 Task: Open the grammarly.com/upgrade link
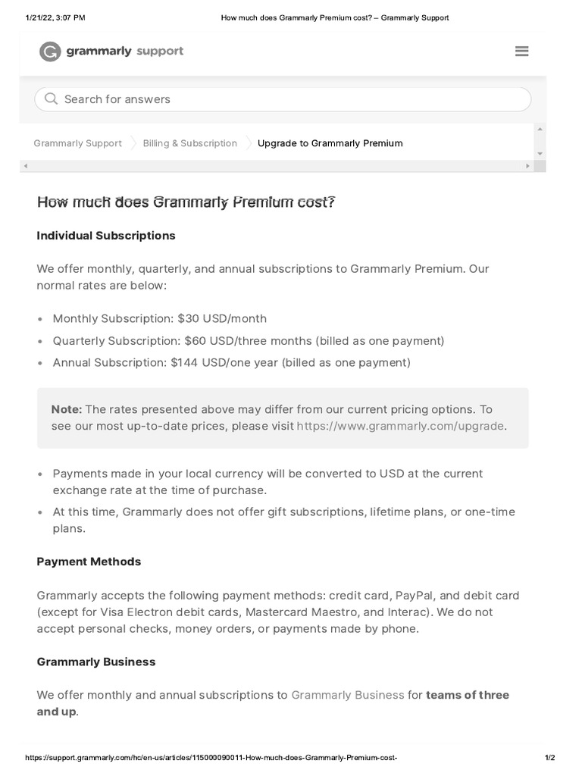pos(400,426)
